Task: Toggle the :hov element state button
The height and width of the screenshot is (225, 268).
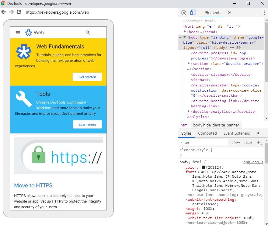Action: 236,143
